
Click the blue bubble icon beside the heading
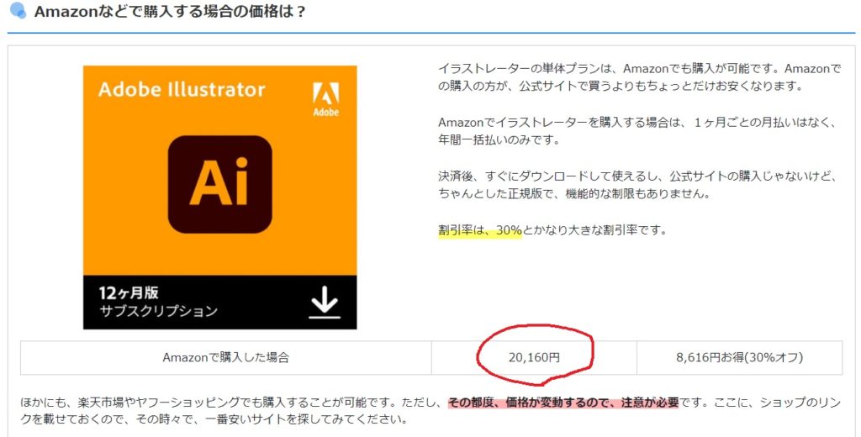tap(18, 13)
